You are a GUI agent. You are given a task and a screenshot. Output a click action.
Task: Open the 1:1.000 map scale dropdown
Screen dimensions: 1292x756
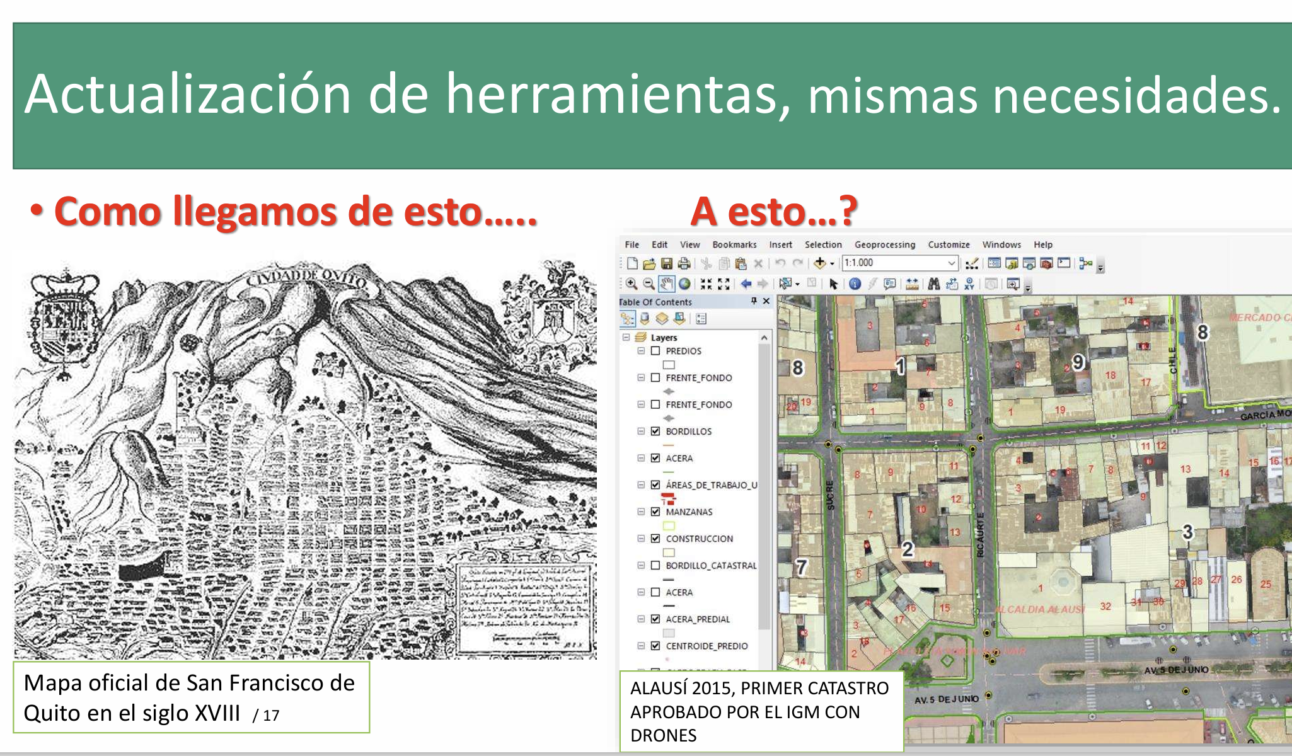click(x=951, y=263)
